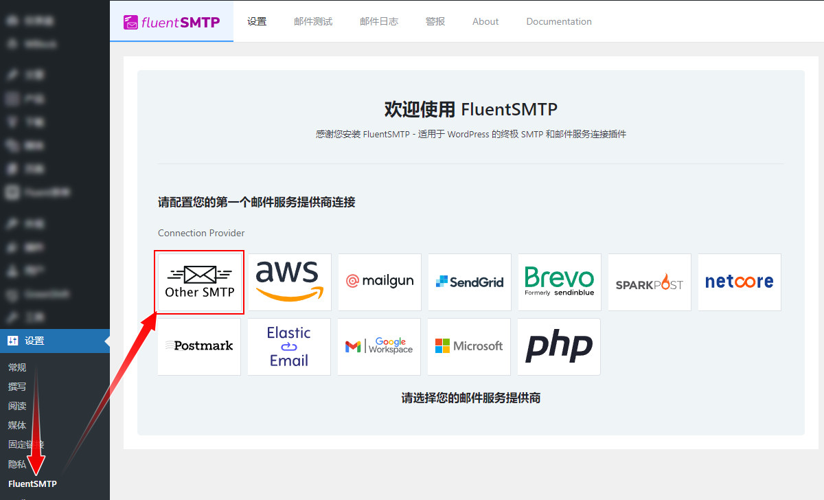Viewport: 824px width, 500px height.
Task: Select Brevo (formerly Sendinblue) provider
Action: click(559, 282)
